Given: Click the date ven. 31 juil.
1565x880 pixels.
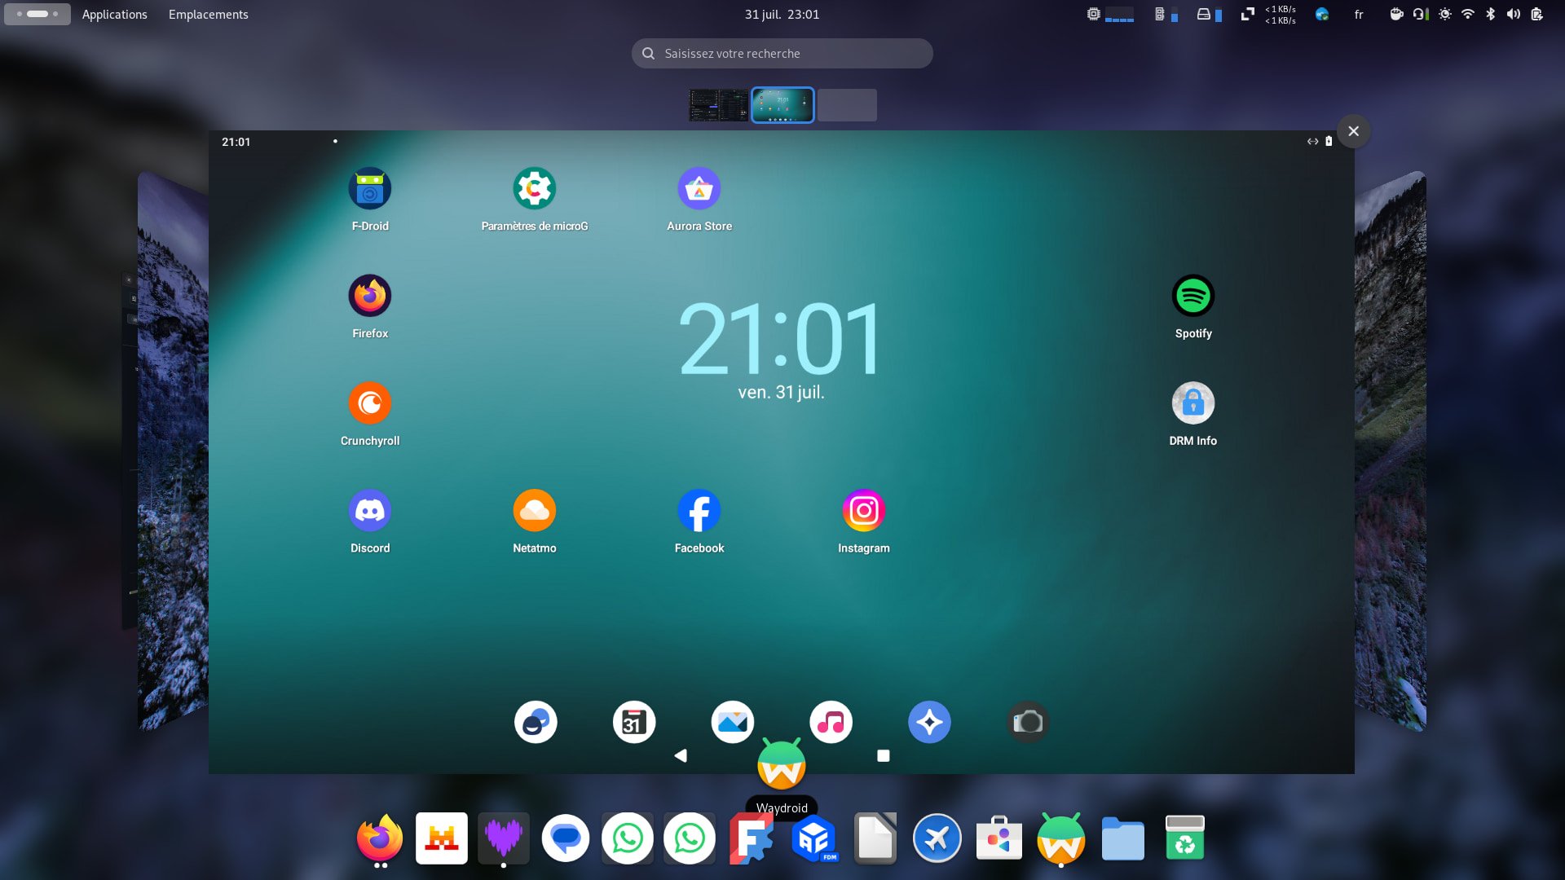Looking at the screenshot, I should [x=781, y=393].
